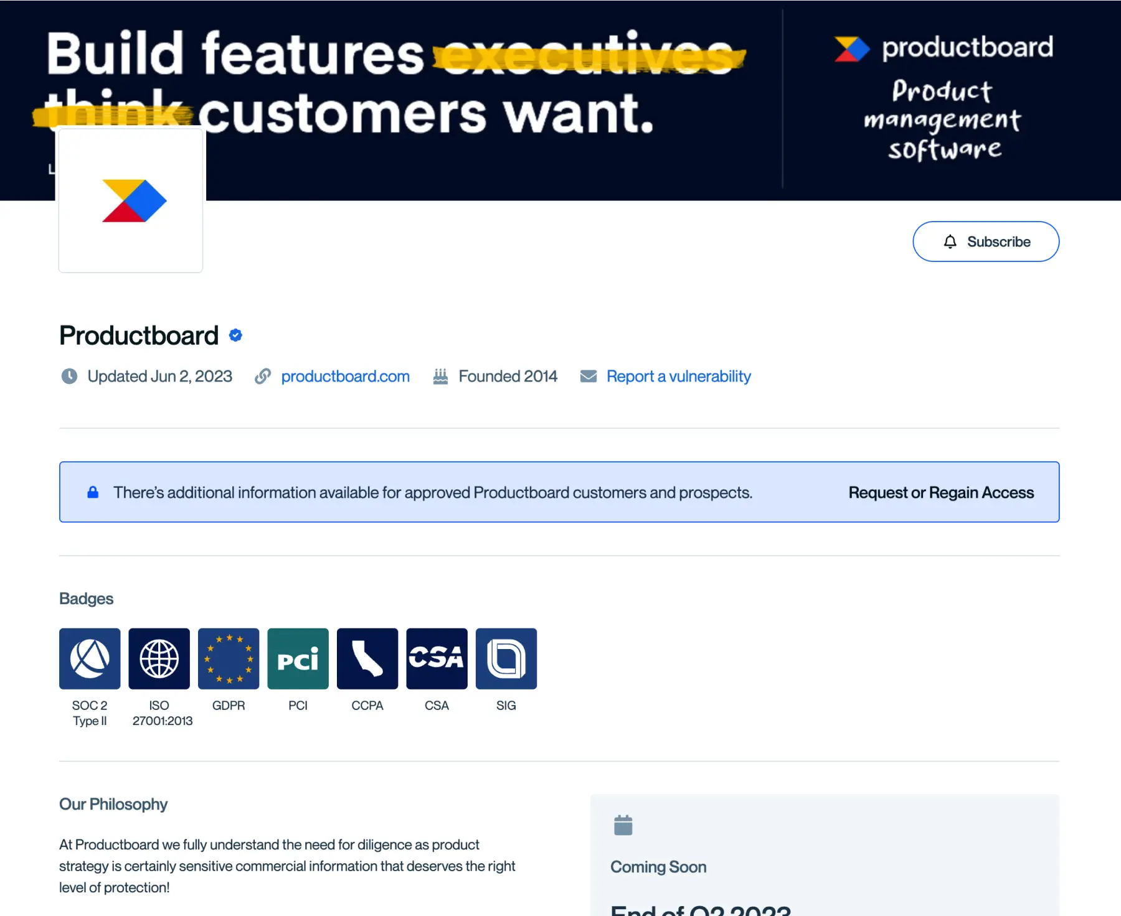Click the lock icon in access banner
The width and height of the screenshot is (1121, 916).
tap(93, 492)
